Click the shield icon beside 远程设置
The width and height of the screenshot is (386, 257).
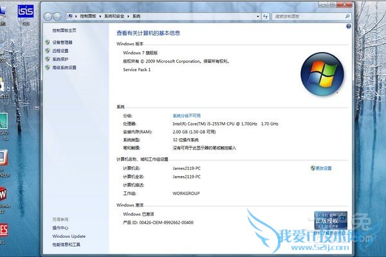[48, 51]
